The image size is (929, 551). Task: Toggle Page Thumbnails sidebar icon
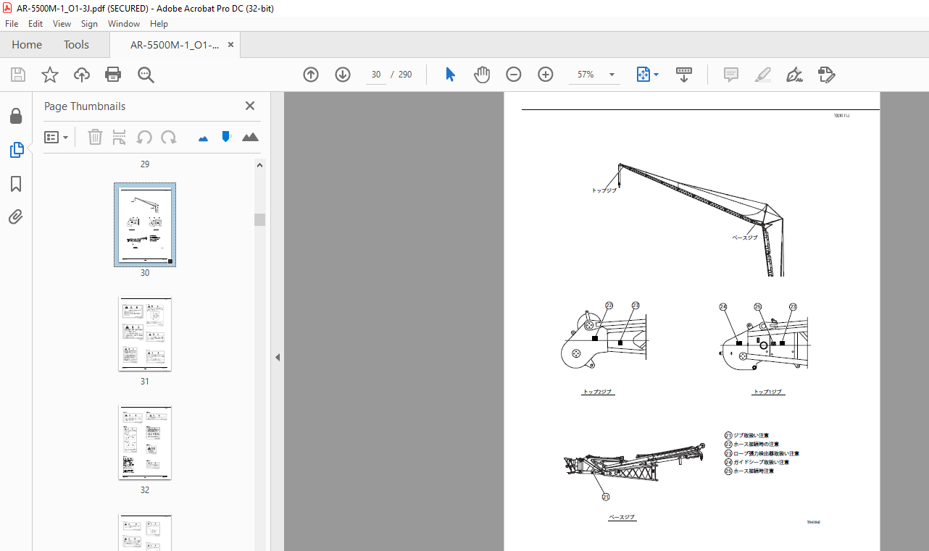[16, 150]
